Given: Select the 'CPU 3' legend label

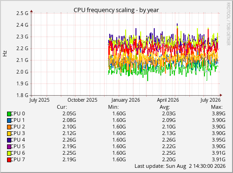Looking at the screenshot, I should pyautogui.click(x=18, y=133).
